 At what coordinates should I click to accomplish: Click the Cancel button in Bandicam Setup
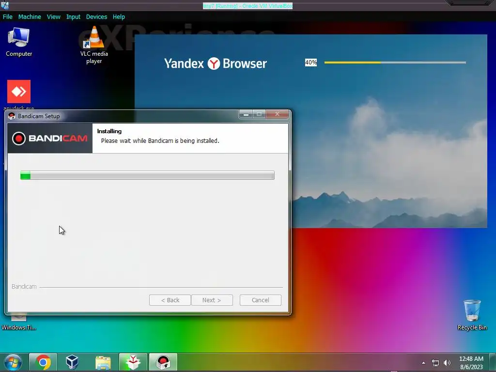coord(260,300)
